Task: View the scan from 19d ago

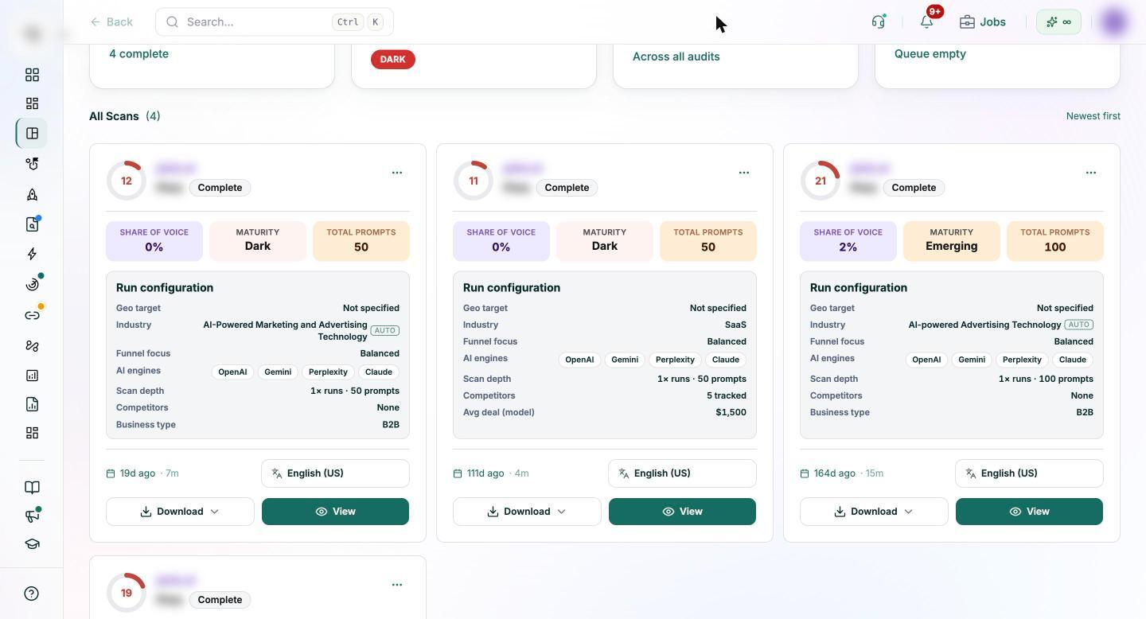Action: point(335,512)
